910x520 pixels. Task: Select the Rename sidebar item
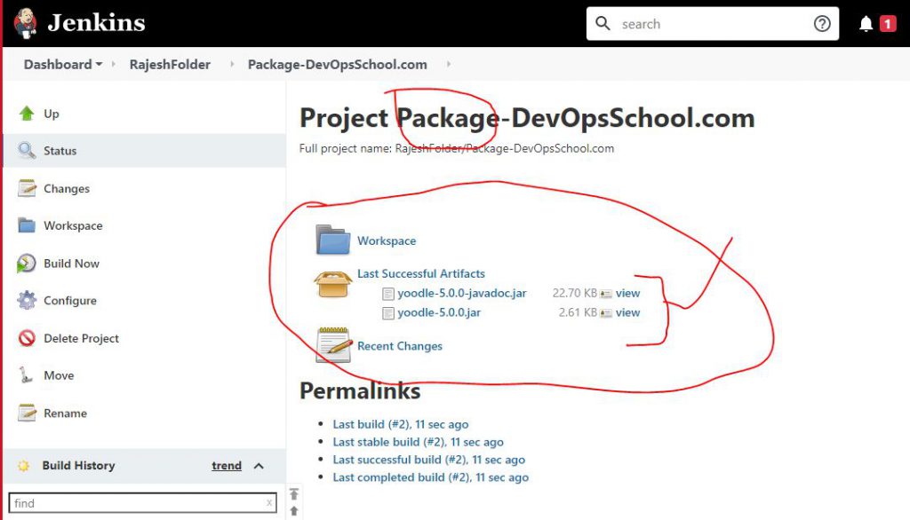click(65, 414)
